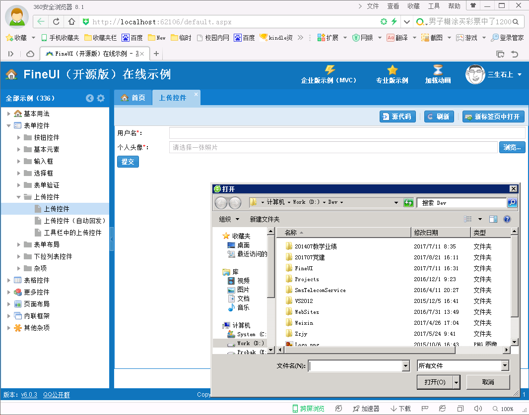Collapse sidebar using left arrow icon
529x415 pixels.
(x=90, y=98)
